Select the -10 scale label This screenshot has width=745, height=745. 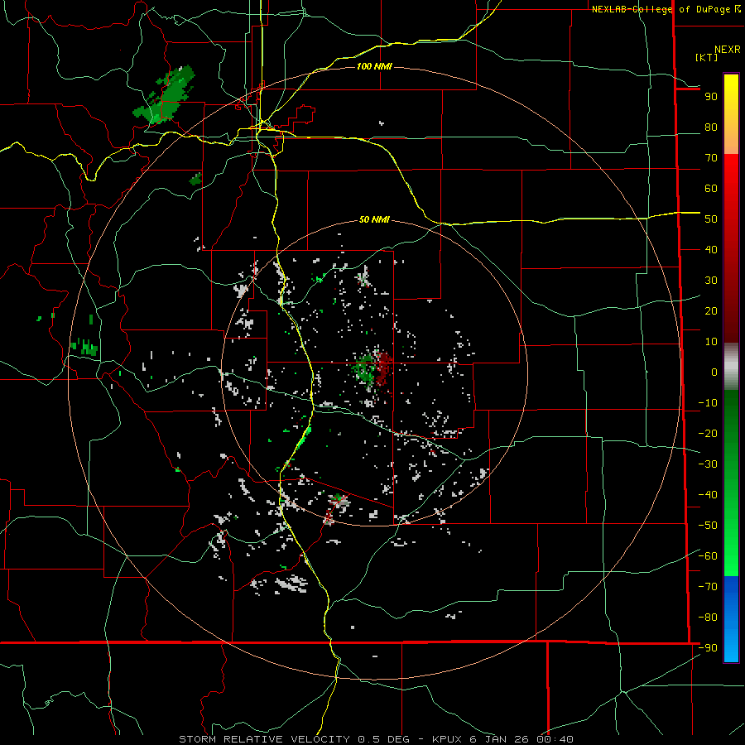tap(708, 403)
